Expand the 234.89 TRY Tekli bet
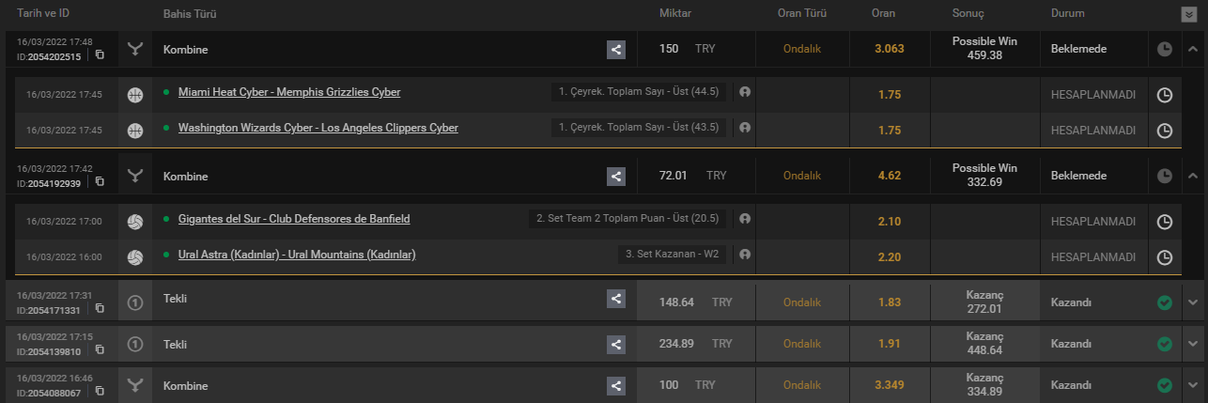Viewport: 1208px width, 403px height. [x=1193, y=344]
